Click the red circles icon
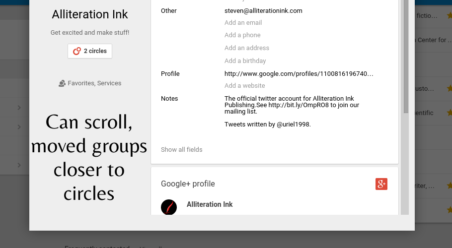 click(x=77, y=51)
